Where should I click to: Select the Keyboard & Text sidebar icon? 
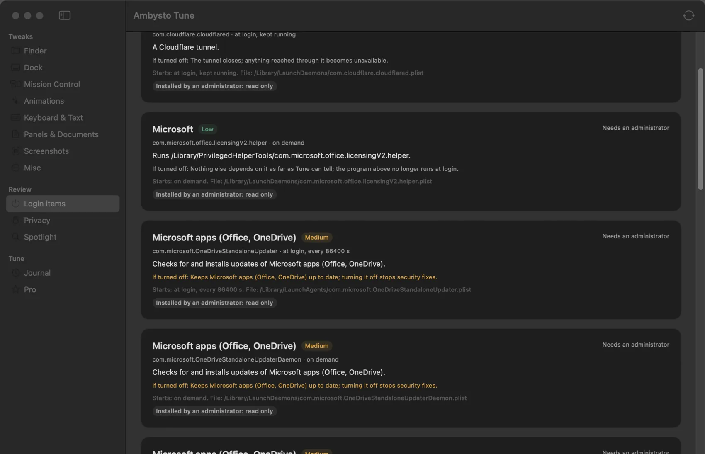(x=15, y=118)
